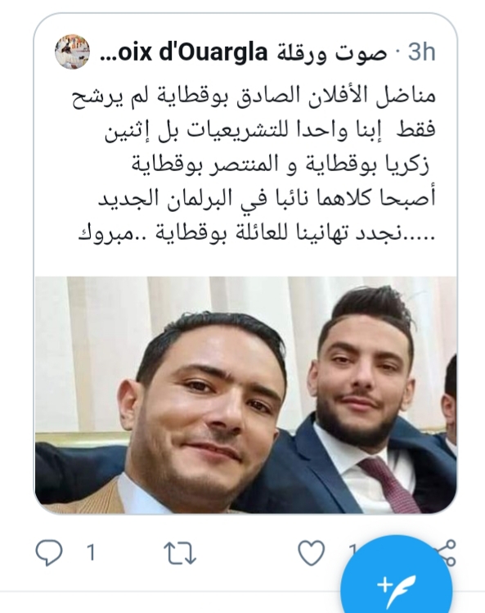Tap the Arabic account name صوت ورقلة
The width and height of the screenshot is (485, 613).
331,53
